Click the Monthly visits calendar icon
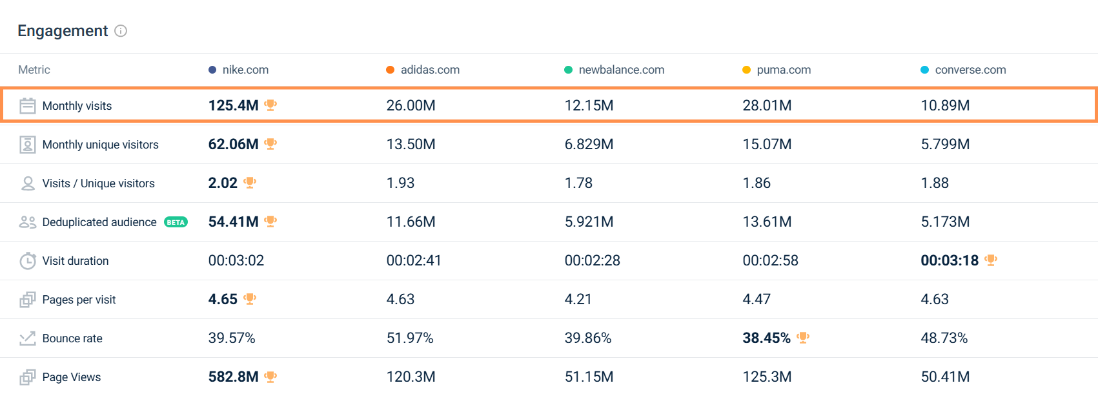The image size is (1098, 414). pyautogui.click(x=28, y=106)
